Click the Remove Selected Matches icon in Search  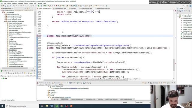pos(148,83)
